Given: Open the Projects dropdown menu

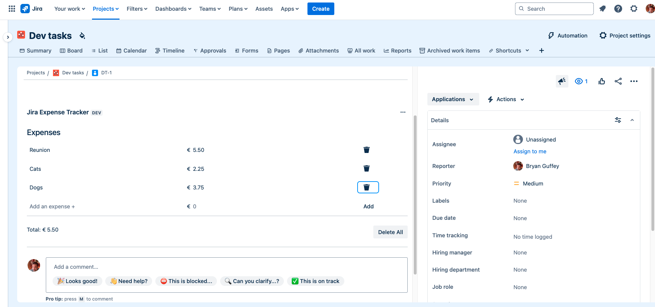Looking at the screenshot, I should (106, 9).
